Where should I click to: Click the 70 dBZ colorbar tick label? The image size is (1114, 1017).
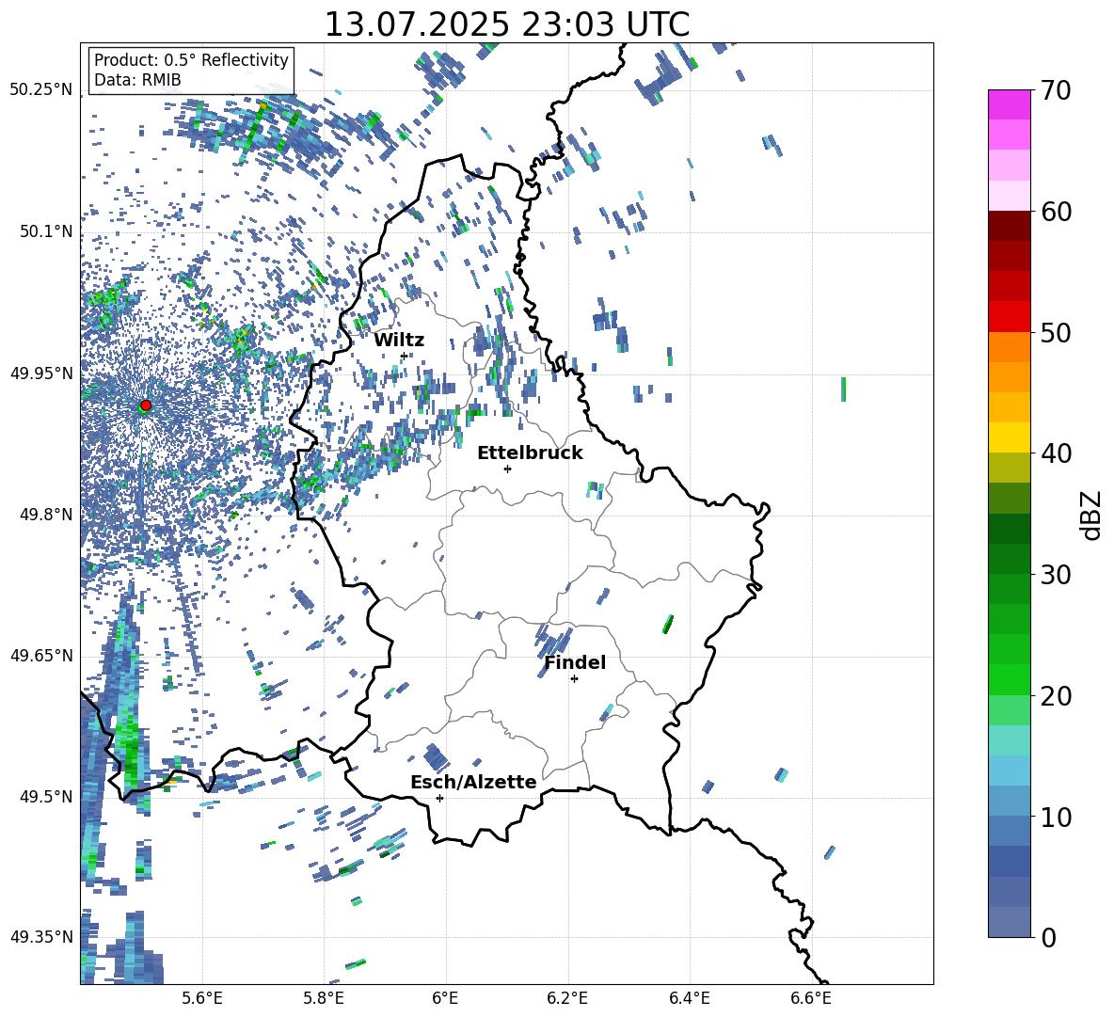click(1056, 91)
